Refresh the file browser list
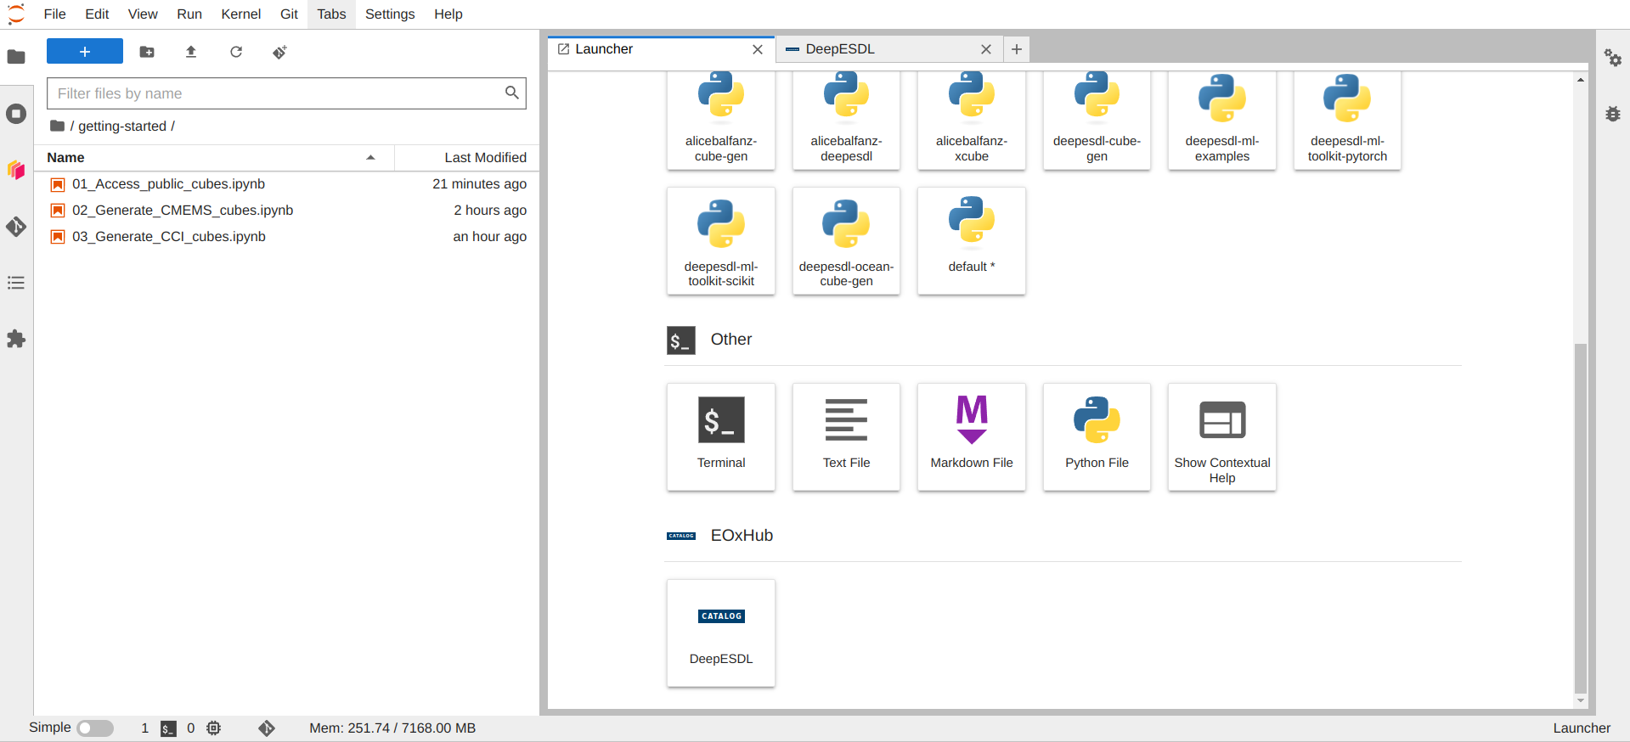This screenshot has height=742, width=1630. click(236, 52)
